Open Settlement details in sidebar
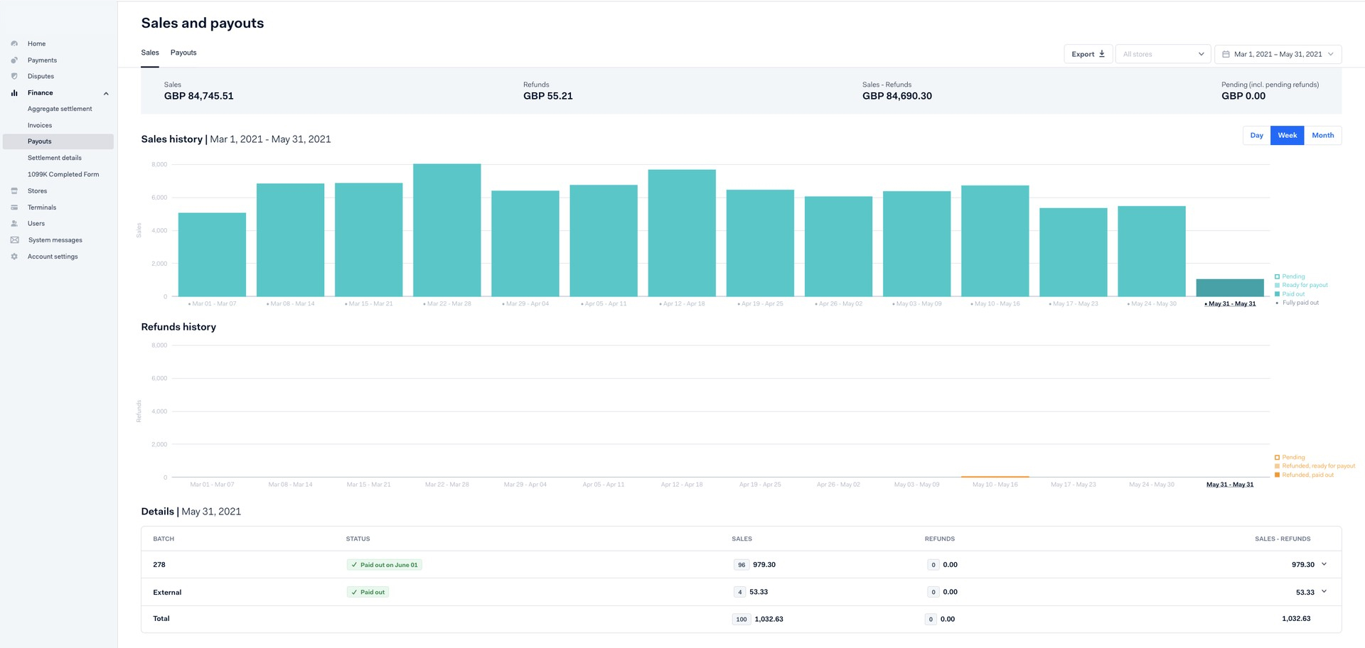Image resolution: width=1365 pixels, height=648 pixels. click(x=55, y=158)
